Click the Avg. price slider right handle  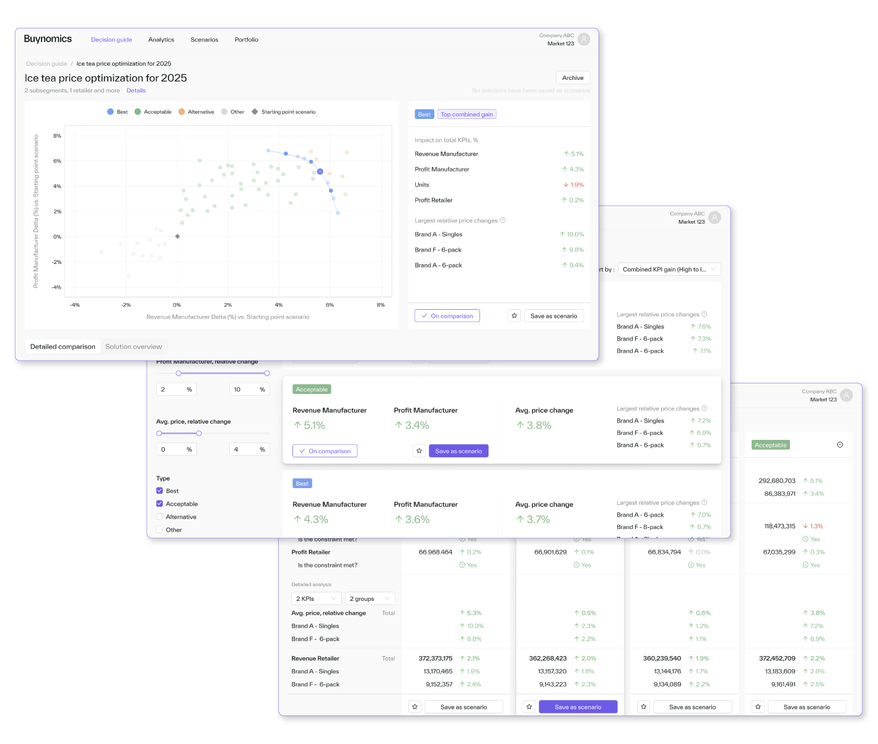(x=199, y=433)
